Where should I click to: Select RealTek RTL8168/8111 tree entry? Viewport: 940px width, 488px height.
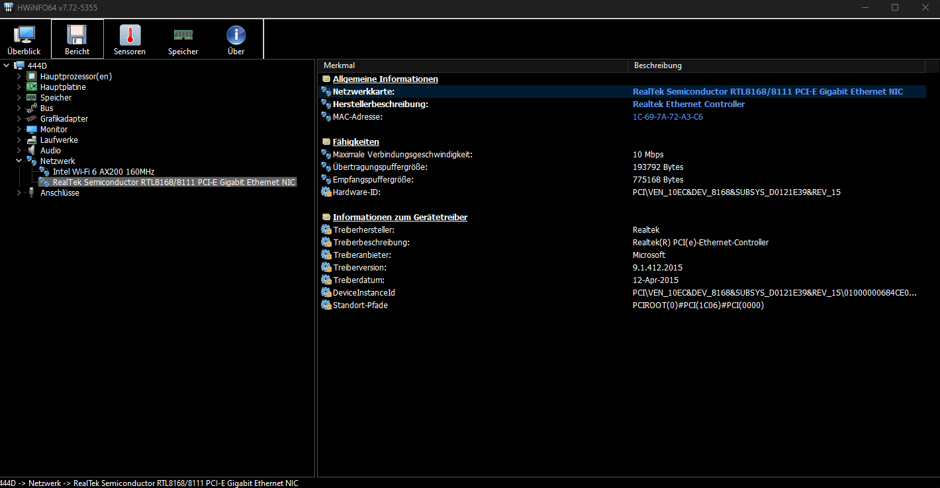174,182
